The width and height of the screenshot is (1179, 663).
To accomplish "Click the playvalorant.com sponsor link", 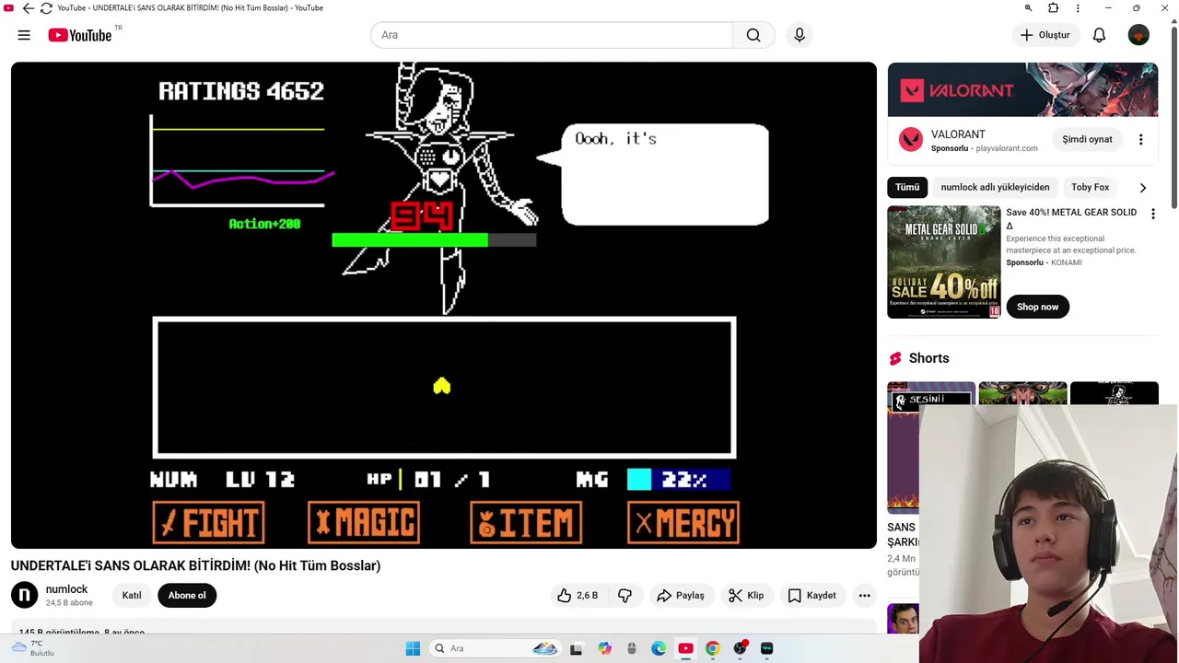I will pyautogui.click(x=1007, y=148).
